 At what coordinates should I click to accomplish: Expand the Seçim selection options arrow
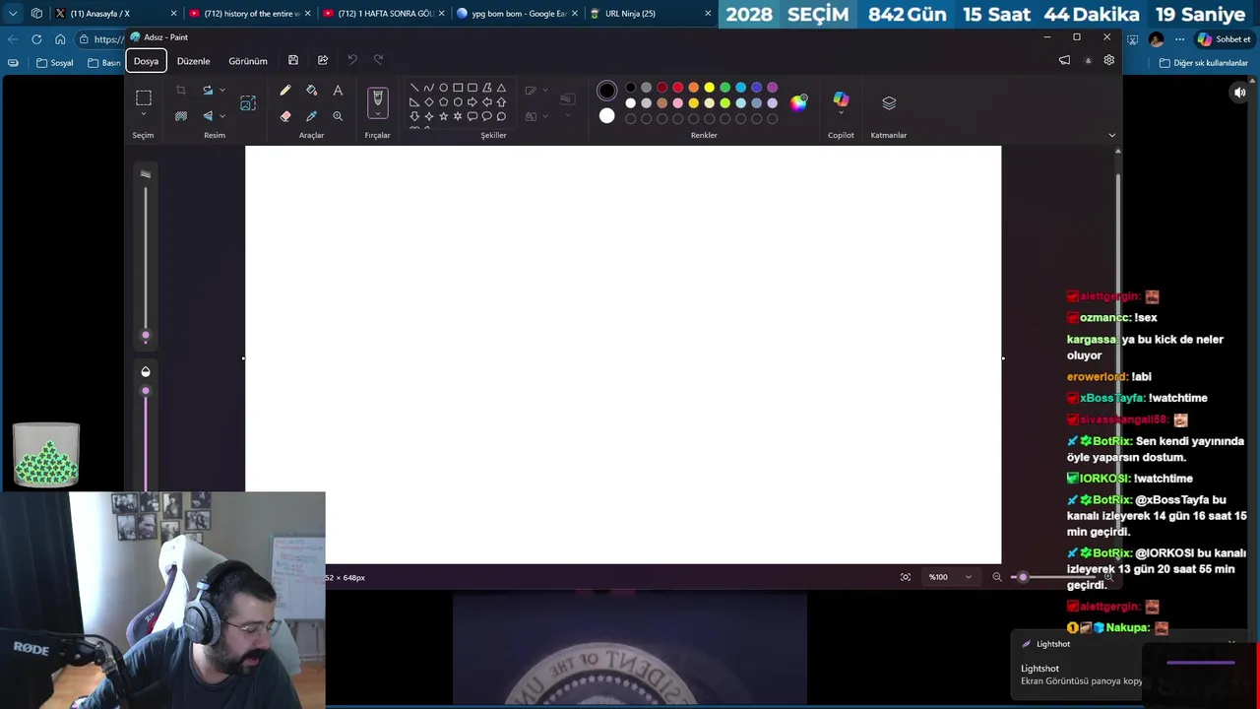click(144, 115)
